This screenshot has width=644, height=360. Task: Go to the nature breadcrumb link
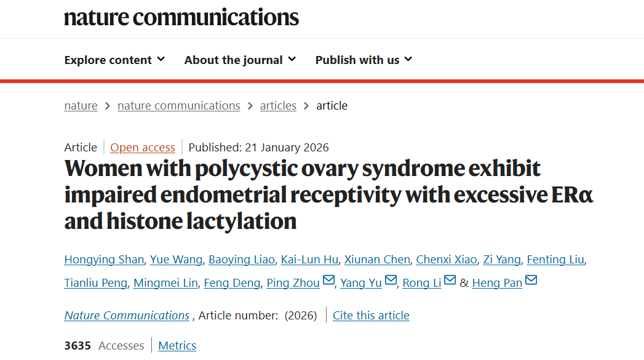81,106
